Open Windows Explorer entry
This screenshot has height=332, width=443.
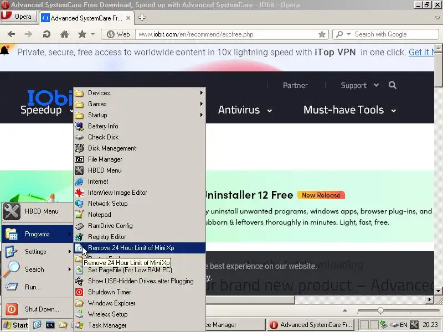tap(140, 303)
